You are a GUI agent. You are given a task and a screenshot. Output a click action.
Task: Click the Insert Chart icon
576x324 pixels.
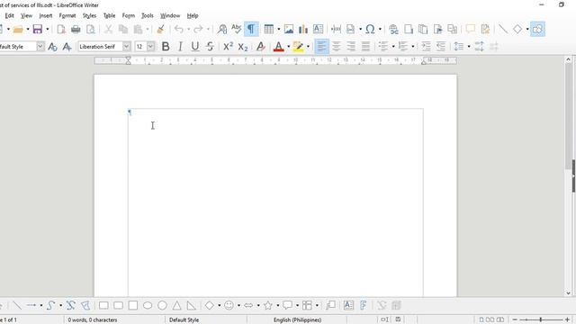click(x=303, y=29)
